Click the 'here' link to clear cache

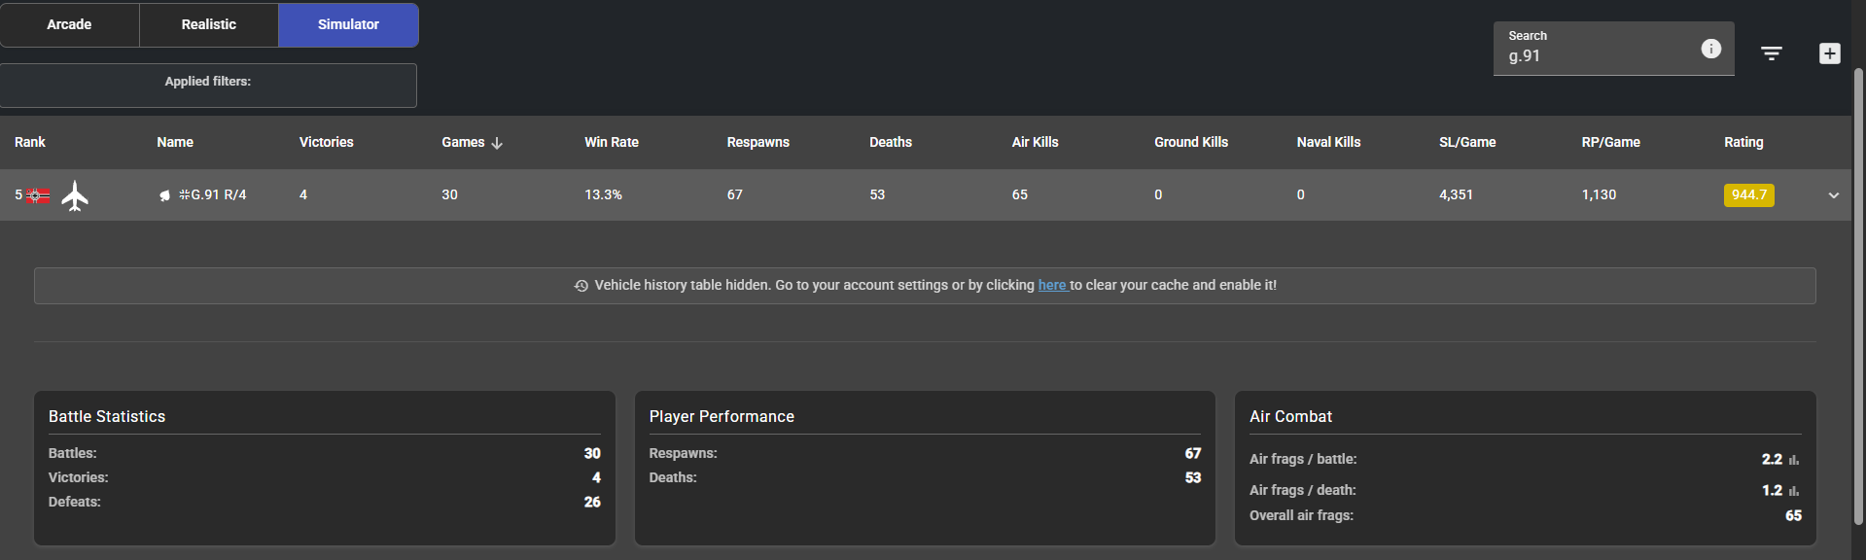(x=1051, y=285)
